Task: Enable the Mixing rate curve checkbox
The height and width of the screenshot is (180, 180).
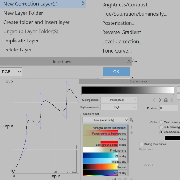Action: tap(141, 144)
